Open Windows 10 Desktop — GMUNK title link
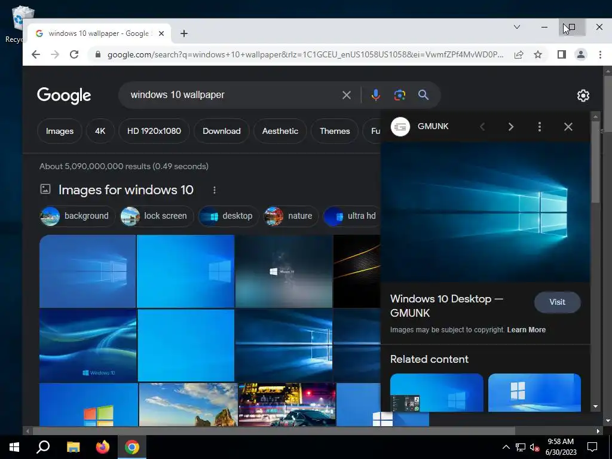This screenshot has height=459, width=612. [x=446, y=305]
